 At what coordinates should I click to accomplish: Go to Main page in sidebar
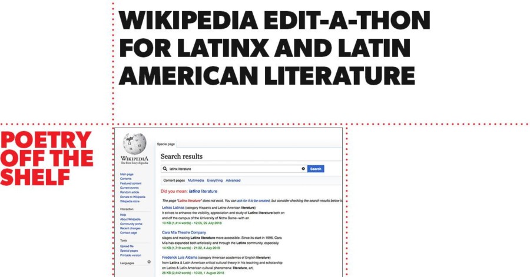point(127,175)
